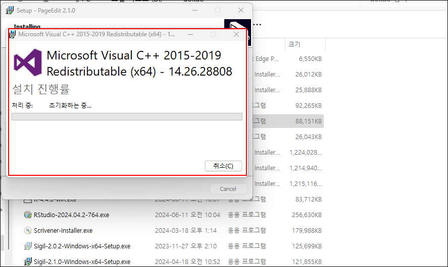Image resolution: width=448 pixels, height=267 pixels.
Task: Click the date 2023-11-27 오후 2:10
Action: 186,246
